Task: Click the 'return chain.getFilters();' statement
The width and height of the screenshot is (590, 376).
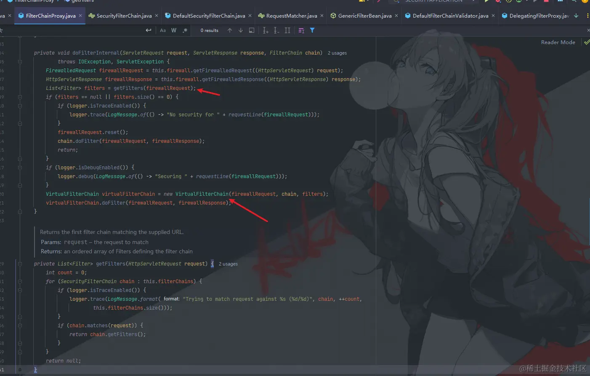Action: [x=108, y=334]
